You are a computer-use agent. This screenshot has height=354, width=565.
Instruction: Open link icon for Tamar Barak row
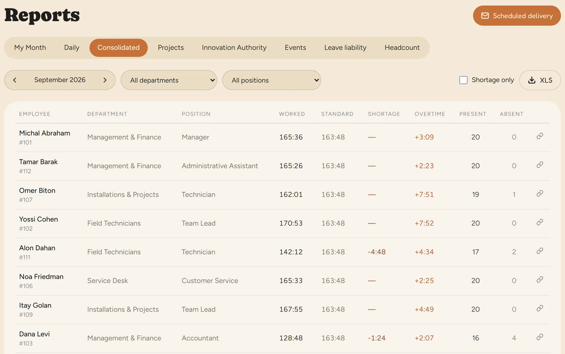[540, 165]
